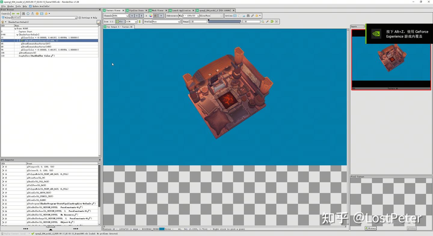Open the Filter $action() dropdown arrow
433x236 pixels.
(x=75, y=18)
